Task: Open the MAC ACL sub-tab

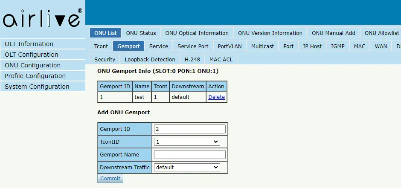Action: 221,60
